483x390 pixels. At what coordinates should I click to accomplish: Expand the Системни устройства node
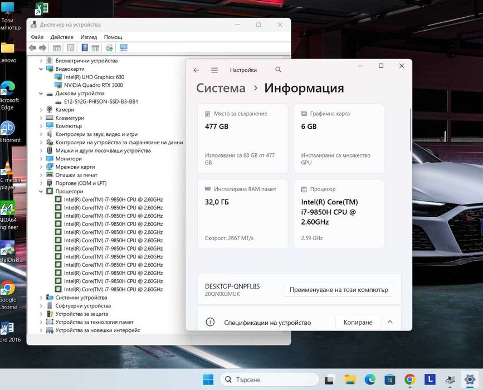[41, 298]
